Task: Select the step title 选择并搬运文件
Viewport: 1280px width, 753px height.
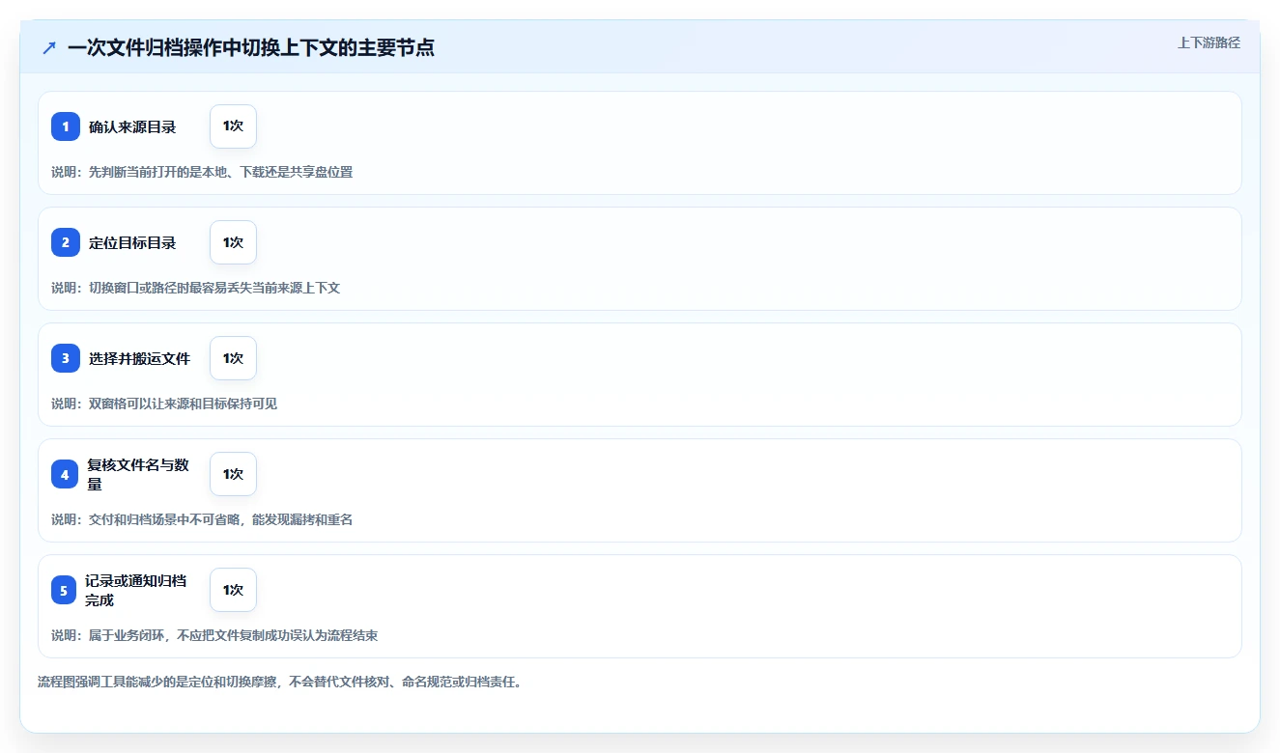Action: pyautogui.click(x=139, y=358)
